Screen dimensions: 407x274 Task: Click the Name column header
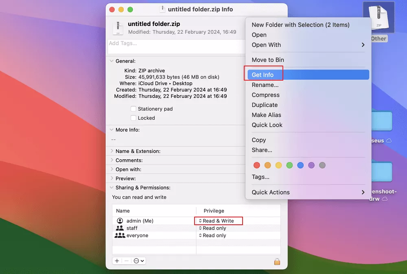[x=154, y=210]
